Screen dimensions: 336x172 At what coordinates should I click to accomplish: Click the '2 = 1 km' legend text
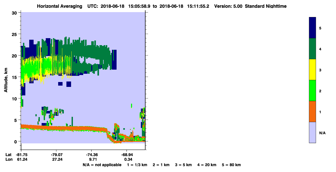[x=161, y=165]
